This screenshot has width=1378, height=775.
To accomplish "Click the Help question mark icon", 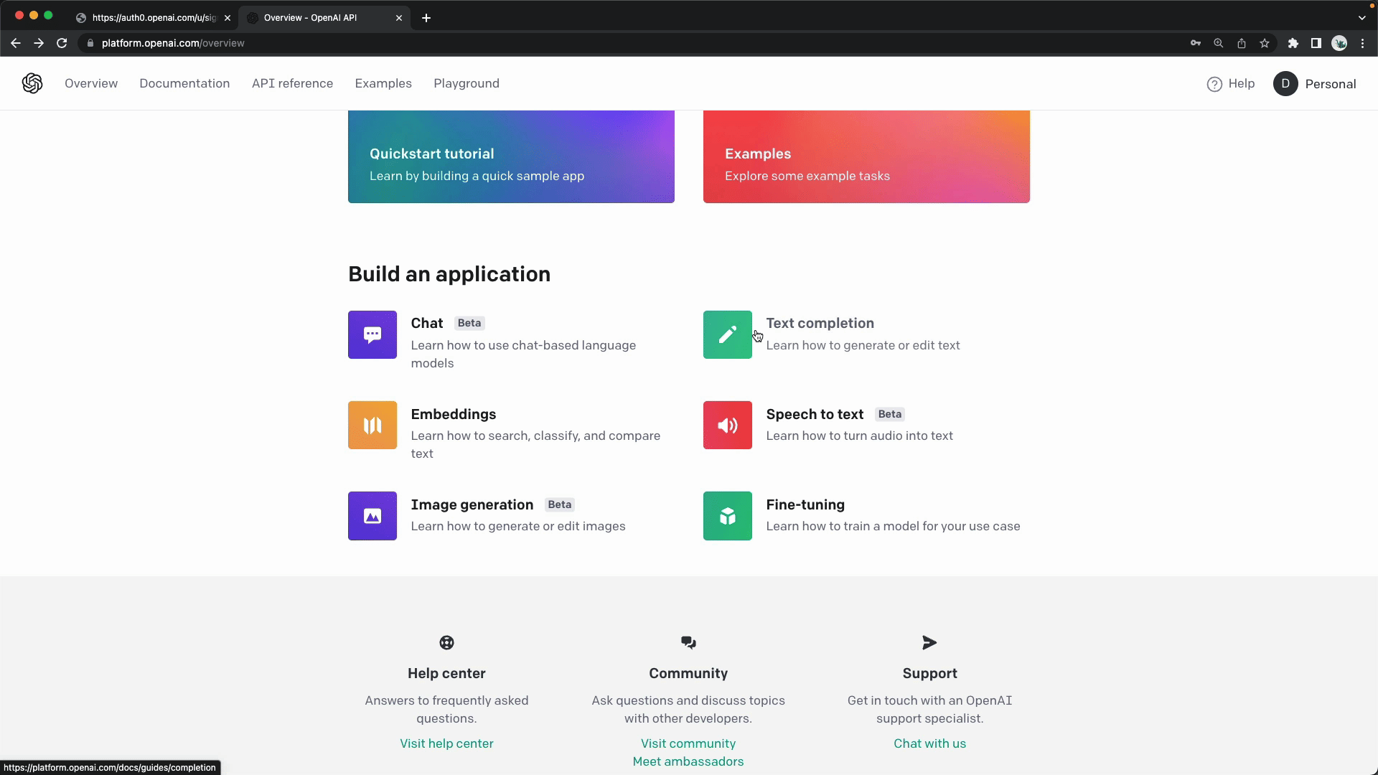I will point(1214,84).
